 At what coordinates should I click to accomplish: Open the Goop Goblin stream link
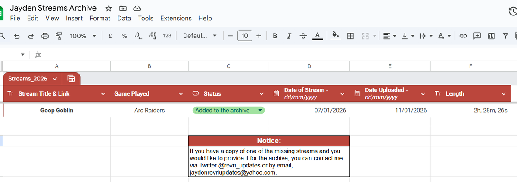point(56,110)
